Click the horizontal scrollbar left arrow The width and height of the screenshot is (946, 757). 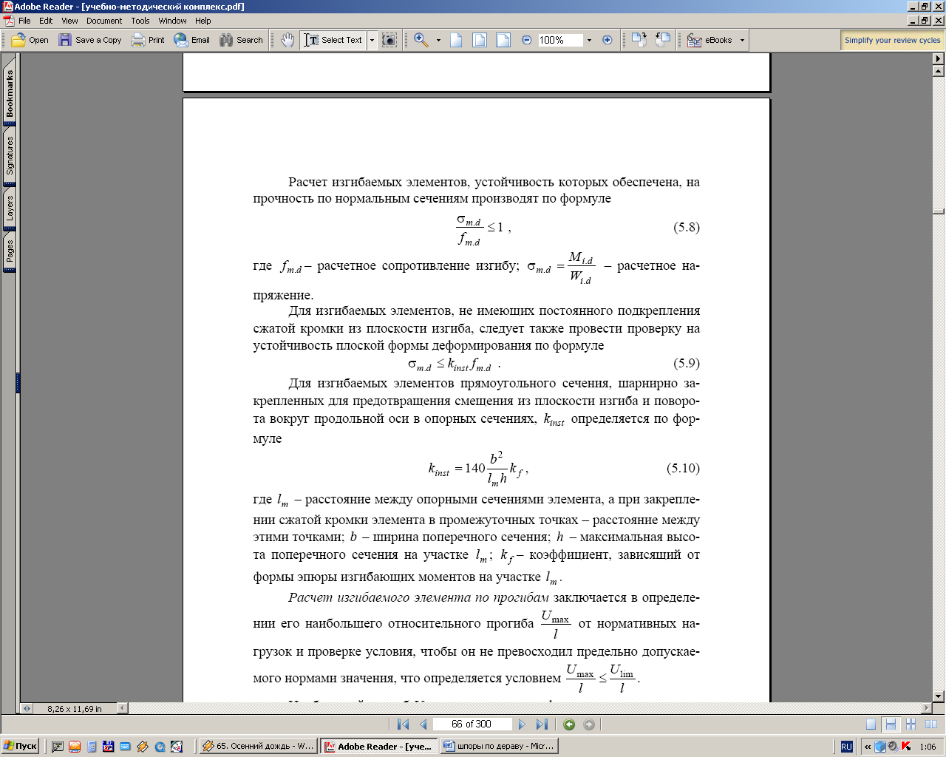(123, 708)
